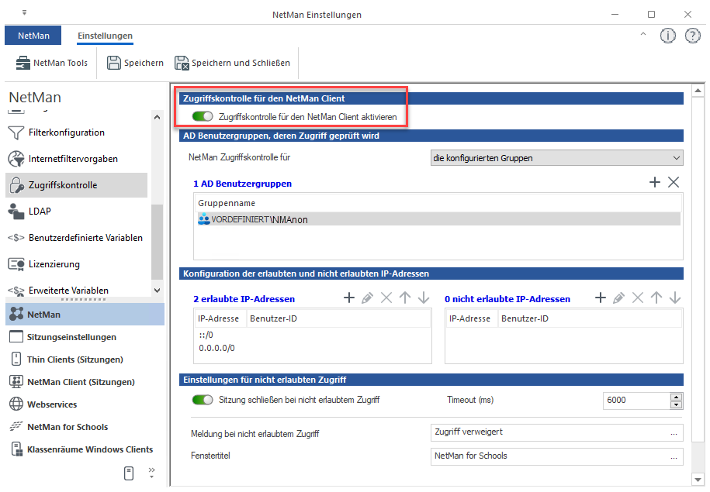Expand the navigation overflow chevron at the bottom
The height and width of the screenshot is (492, 710).
pyautogui.click(x=151, y=470)
